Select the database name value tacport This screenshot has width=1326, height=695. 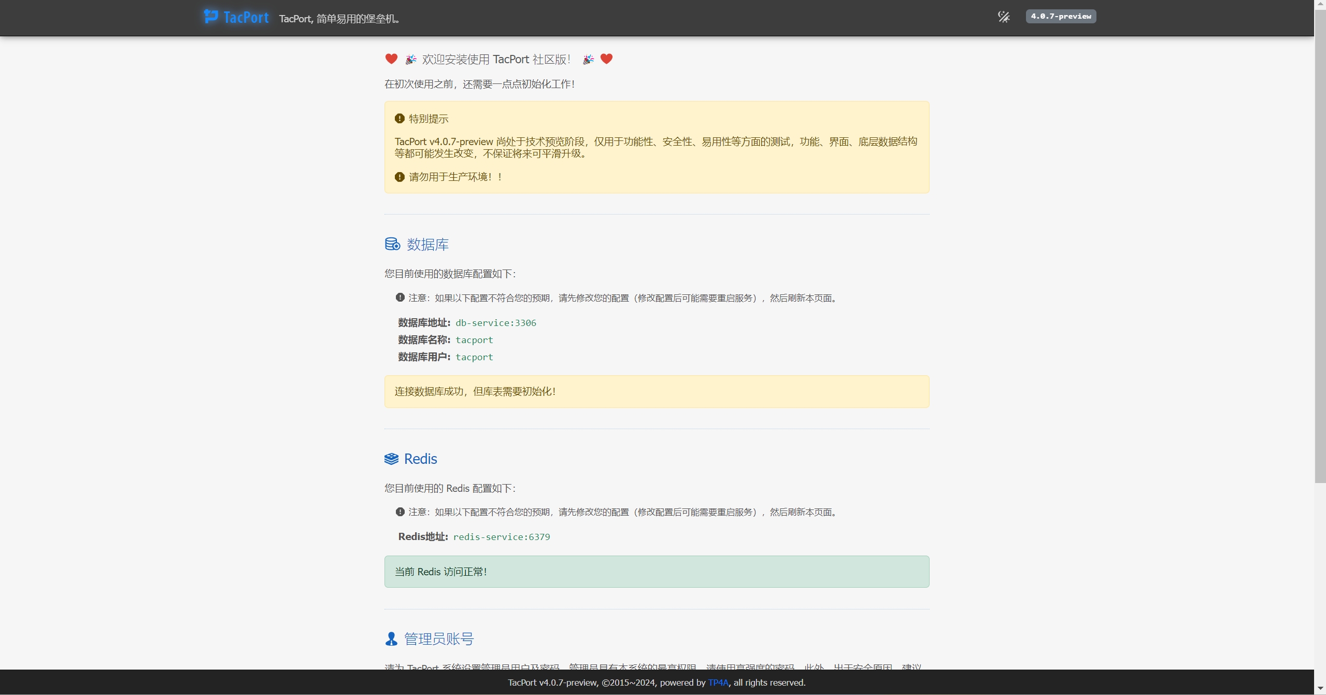[x=474, y=339]
